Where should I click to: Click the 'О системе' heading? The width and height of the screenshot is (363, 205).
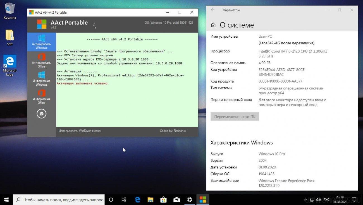237,25
